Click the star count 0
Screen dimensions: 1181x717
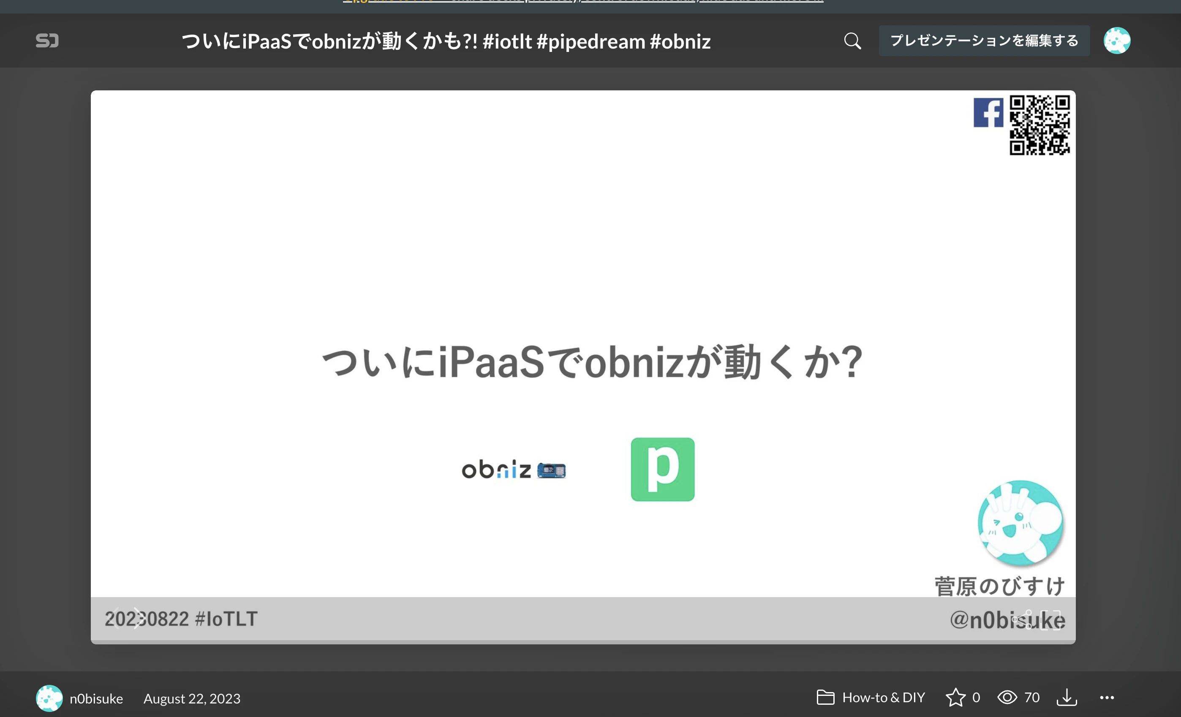click(976, 697)
